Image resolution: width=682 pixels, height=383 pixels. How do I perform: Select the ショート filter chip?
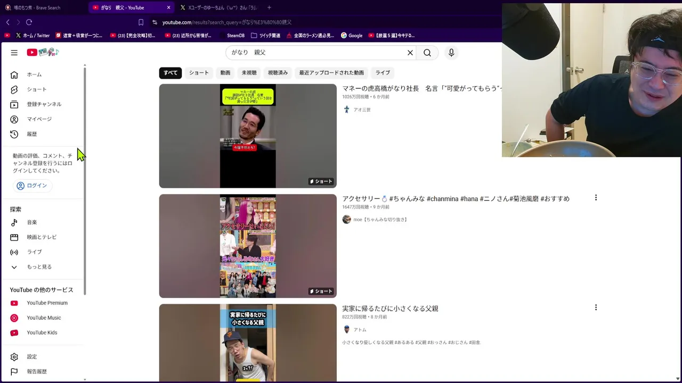[x=199, y=73]
